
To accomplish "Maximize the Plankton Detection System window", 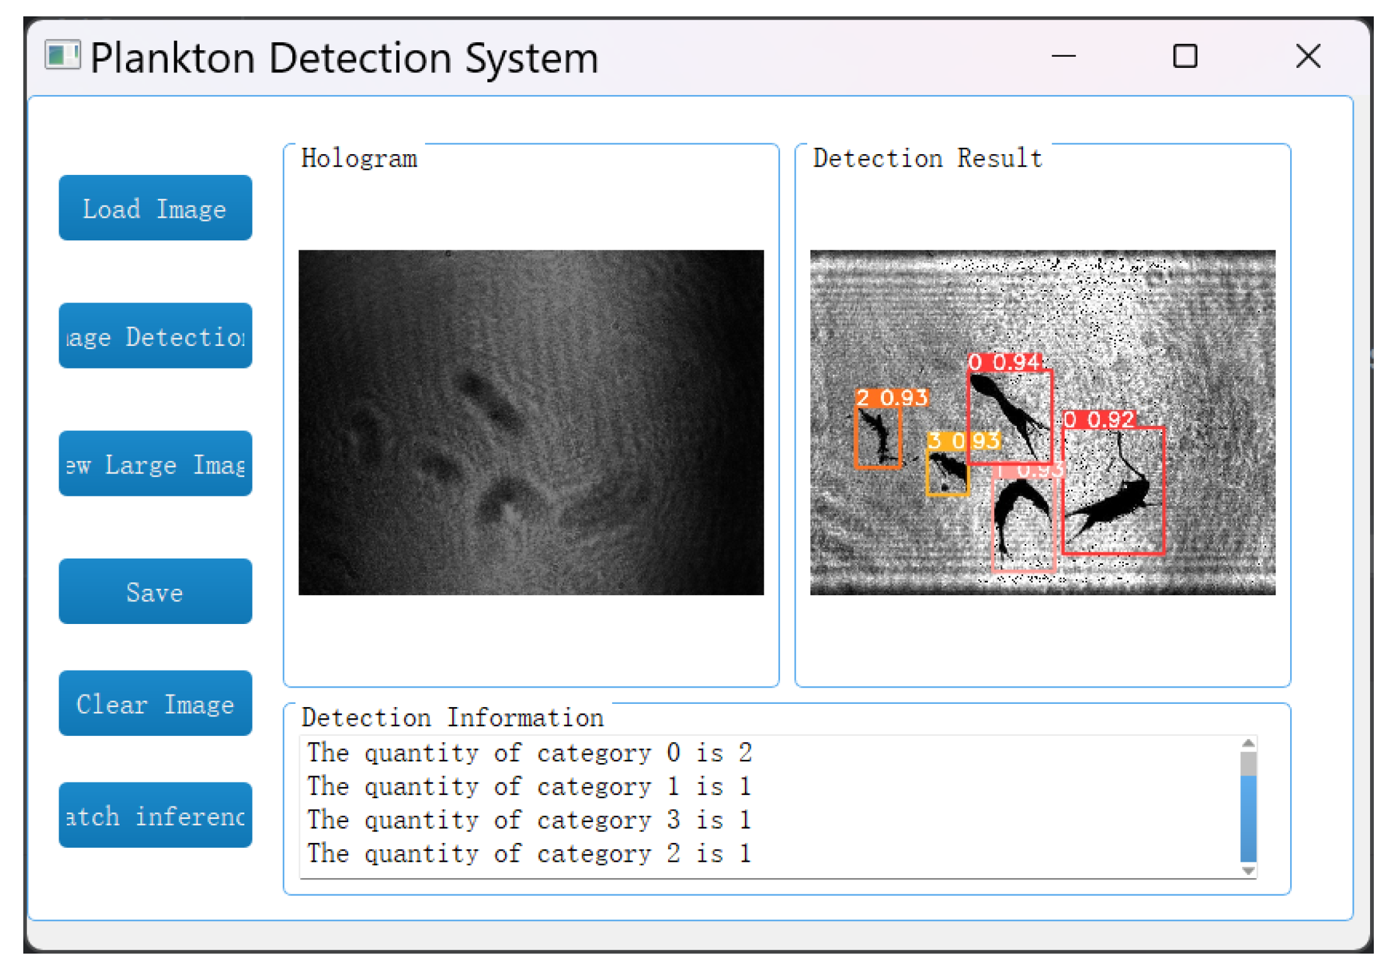I will pyautogui.click(x=1184, y=56).
